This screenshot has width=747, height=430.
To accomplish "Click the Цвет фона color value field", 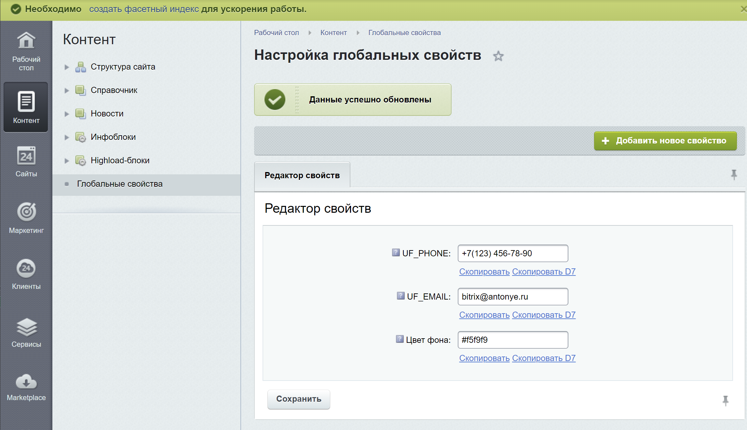I will [x=512, y=340].
